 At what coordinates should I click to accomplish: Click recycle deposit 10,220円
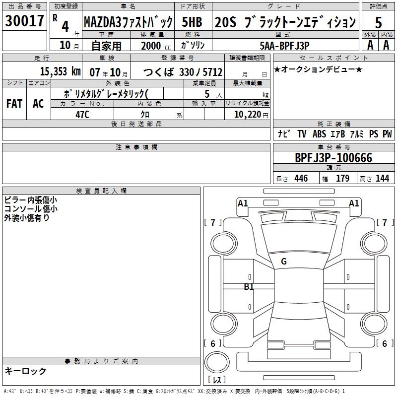tap(251, 115)
